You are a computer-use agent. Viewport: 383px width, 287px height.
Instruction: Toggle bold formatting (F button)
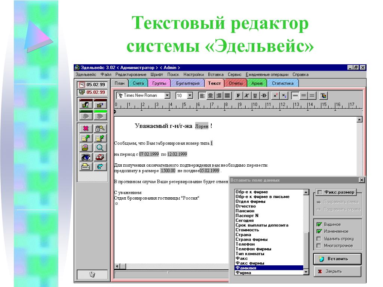pos(238,96)
